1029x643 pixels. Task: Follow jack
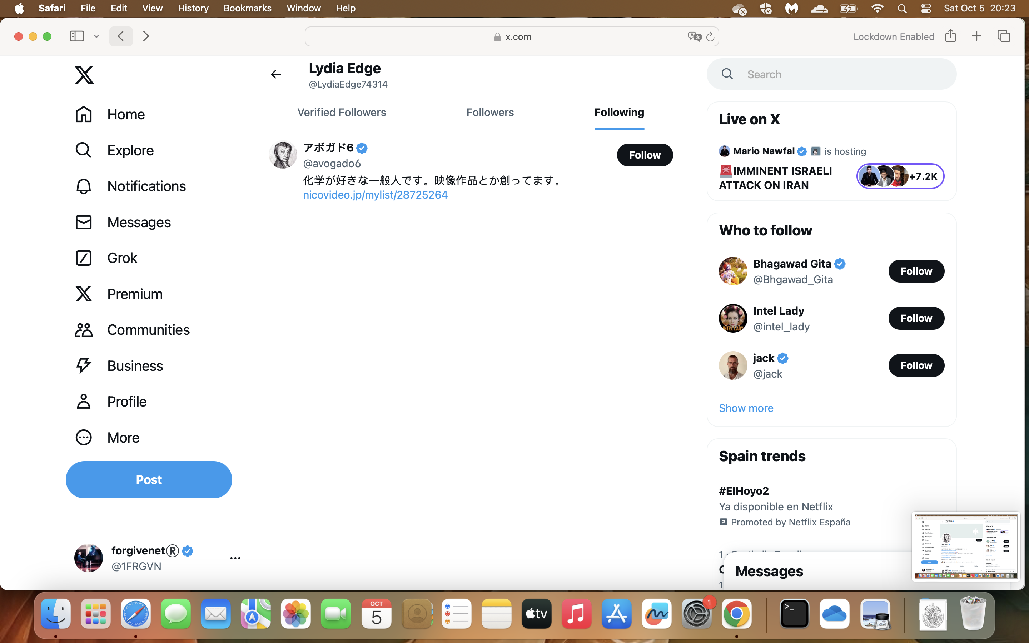click(916, 365)
